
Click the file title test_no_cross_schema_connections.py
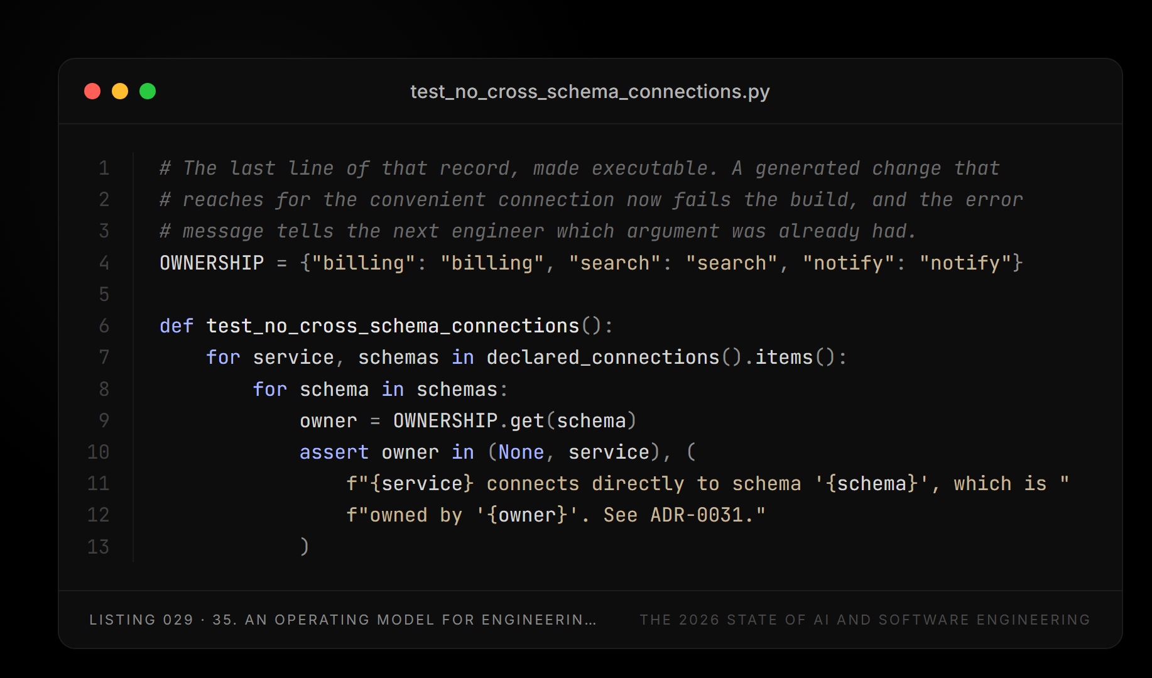point(590,92)
